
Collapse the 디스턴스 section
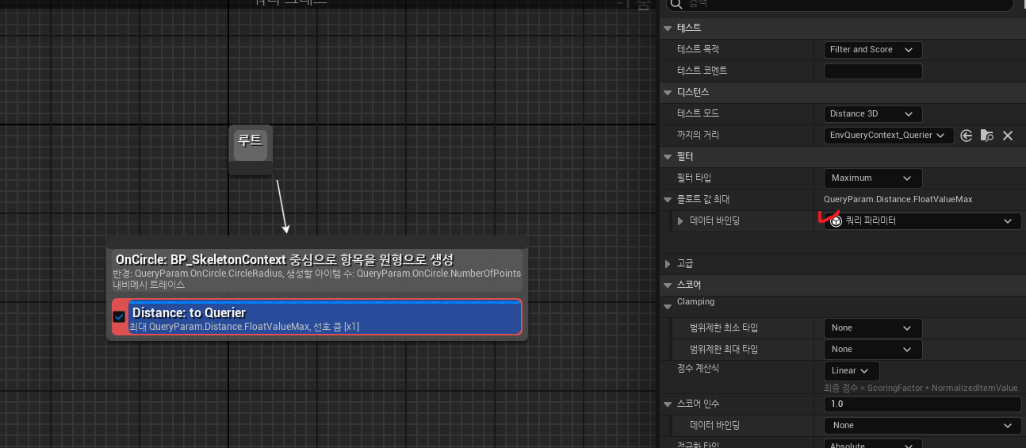point(667,92)
